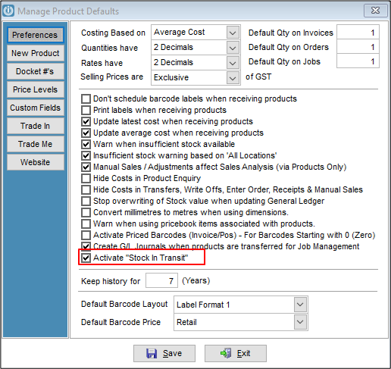Uncheck Activate "Stock In Transit" checkbox
Viewport: 391px width, 369px height.
[86, 258]
